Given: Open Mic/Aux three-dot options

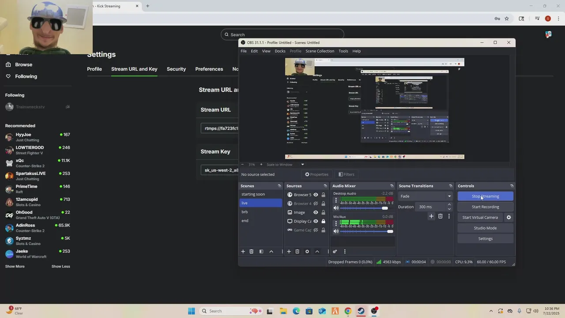Looking at the screenshot, I should pyautogui.click(x=336, y=223).
